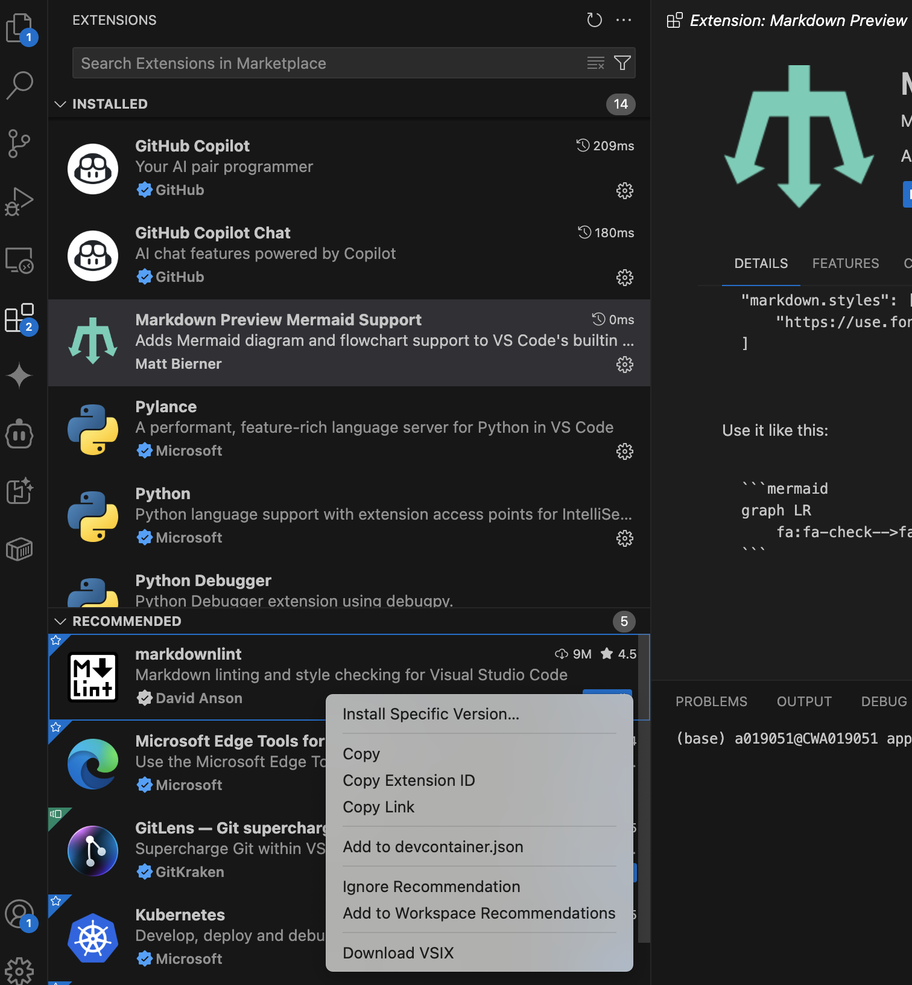Open the Accounts menu icon
Image resolution: width=912 pixels, height=985 pixels.
(x=21, y=916)
